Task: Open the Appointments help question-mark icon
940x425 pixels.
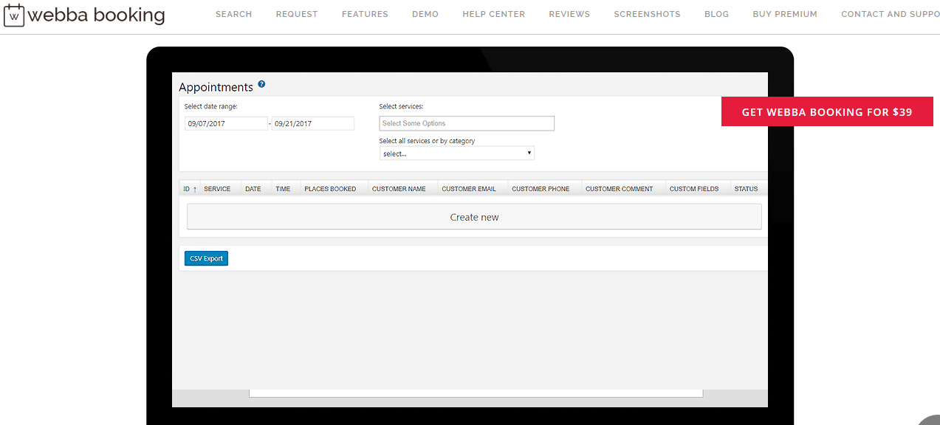Action: (x=261, y=84)
